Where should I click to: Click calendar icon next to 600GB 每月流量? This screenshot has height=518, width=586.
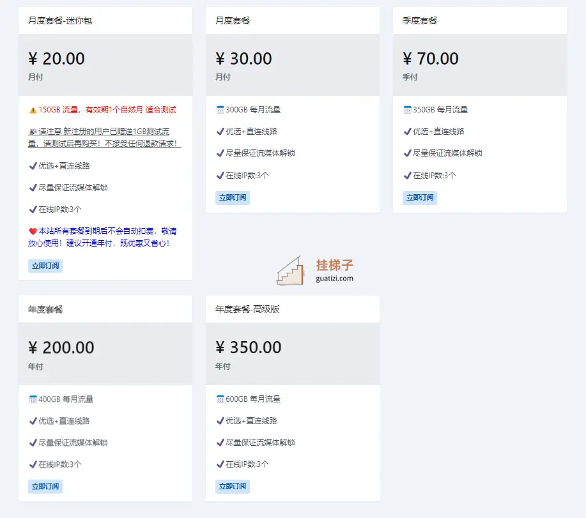[220, 399]
